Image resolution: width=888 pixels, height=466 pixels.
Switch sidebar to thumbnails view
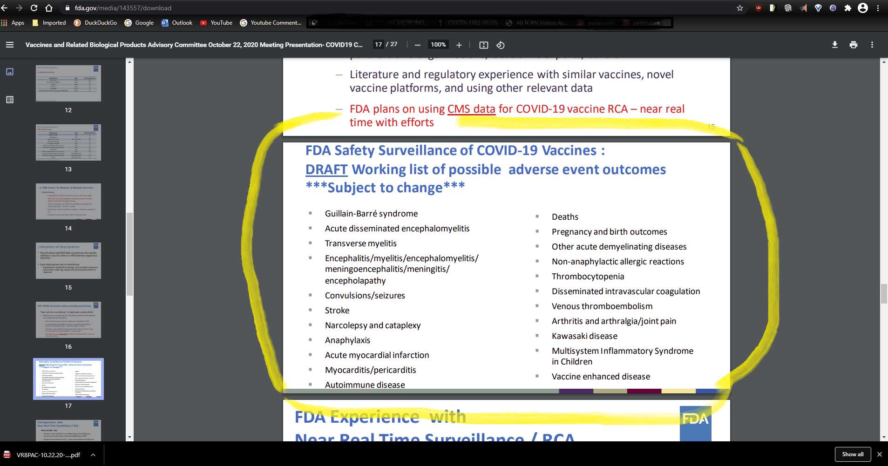click(10, 72)
